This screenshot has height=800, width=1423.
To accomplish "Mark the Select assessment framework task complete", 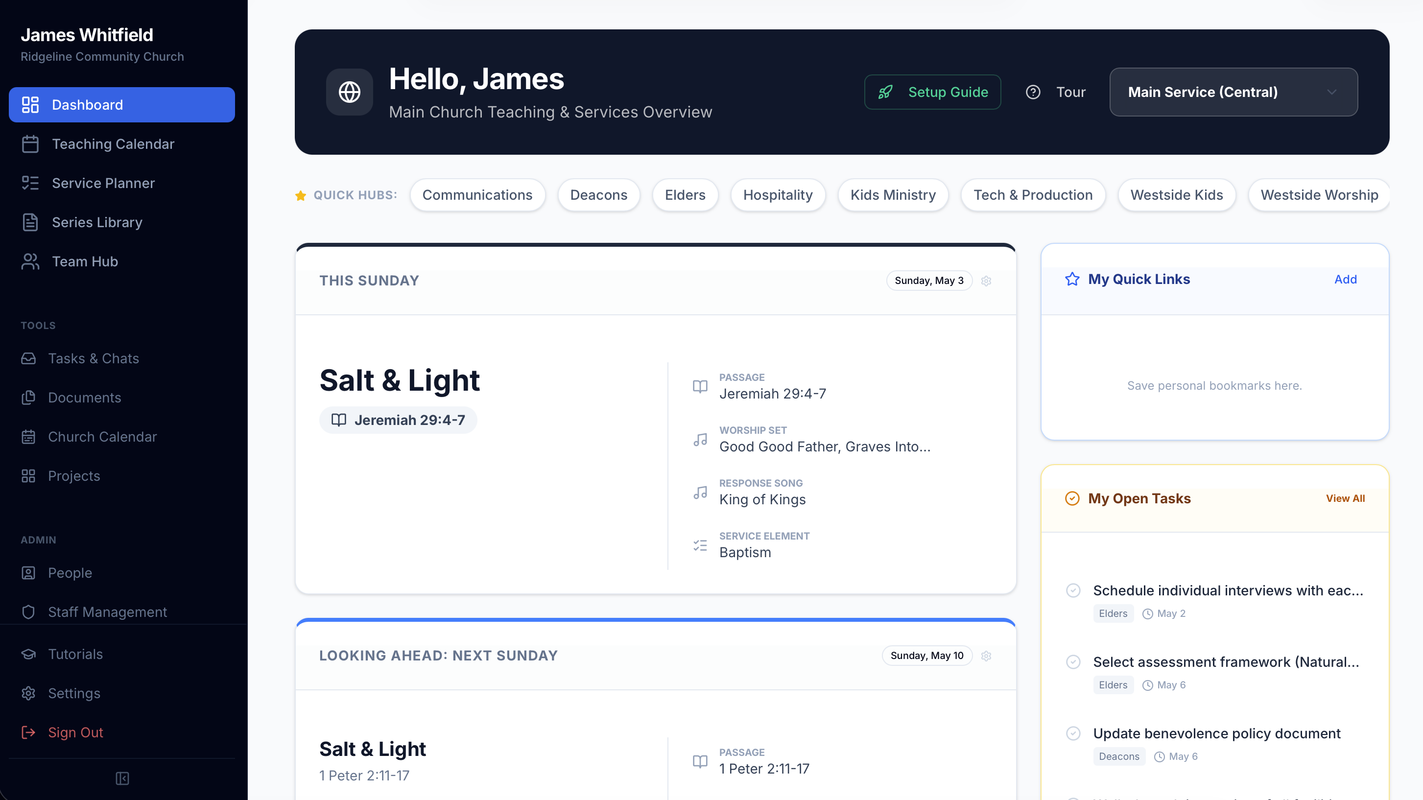I will (1073, 662).
